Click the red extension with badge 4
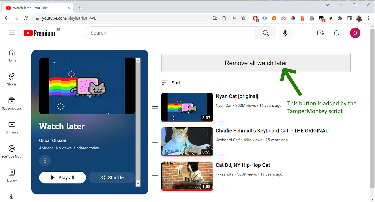The height and width of the screenshot is (202, 375). (x=256, y=18)
